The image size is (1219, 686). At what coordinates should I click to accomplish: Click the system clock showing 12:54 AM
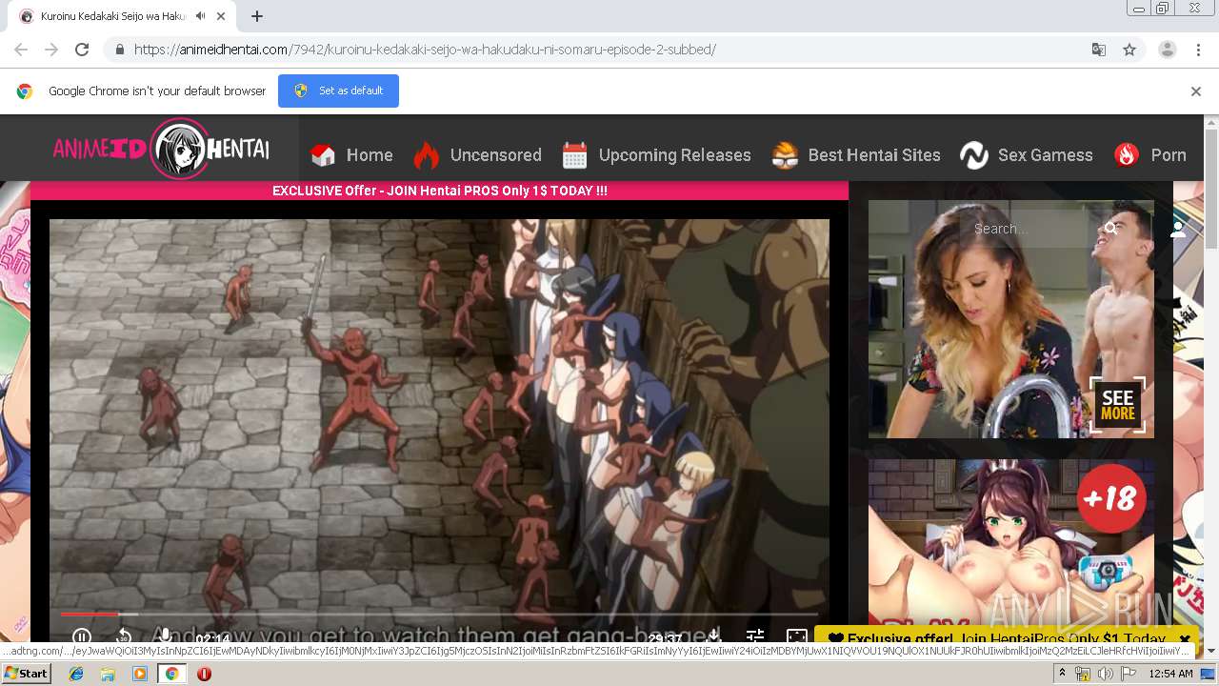(x=1170, y=674)
